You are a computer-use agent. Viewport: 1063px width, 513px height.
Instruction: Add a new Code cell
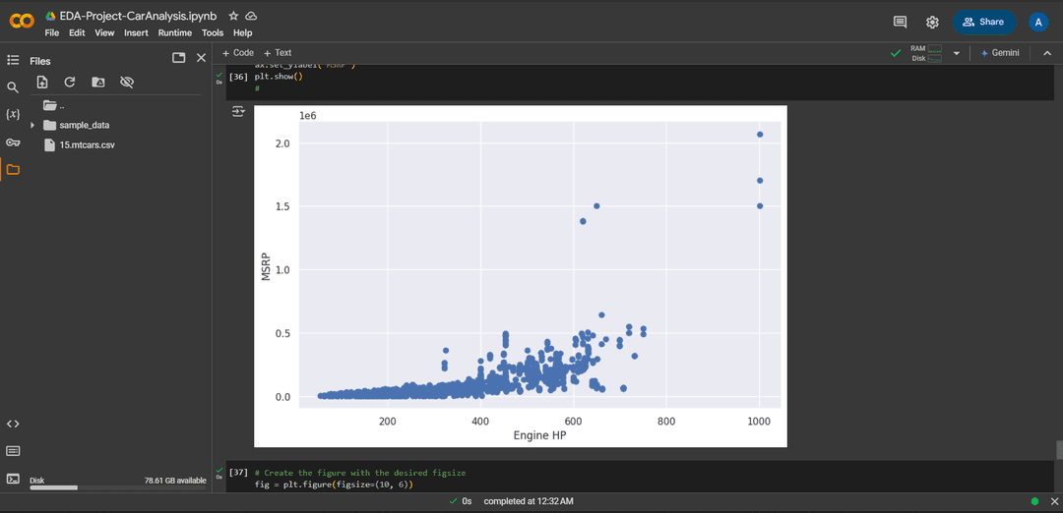click(238, 53)
